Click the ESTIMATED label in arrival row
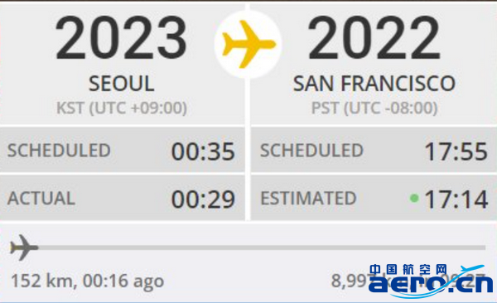The width and height of the screenshot is (497, 303). point(308,199)
